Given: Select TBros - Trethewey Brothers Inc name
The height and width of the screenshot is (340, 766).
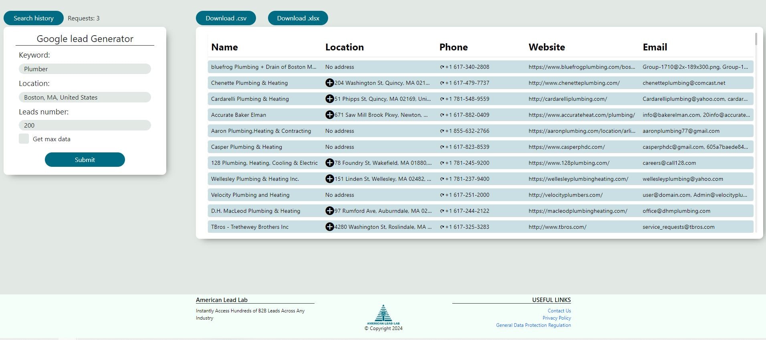Looking at the screenshot, I should [x=250, y=227].
